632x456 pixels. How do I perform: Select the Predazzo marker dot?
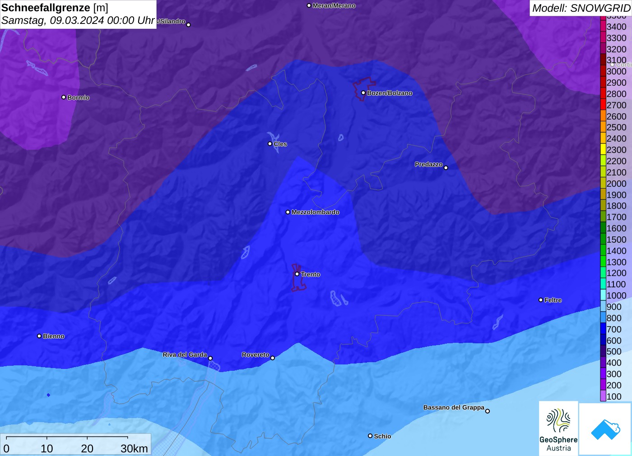446,168
